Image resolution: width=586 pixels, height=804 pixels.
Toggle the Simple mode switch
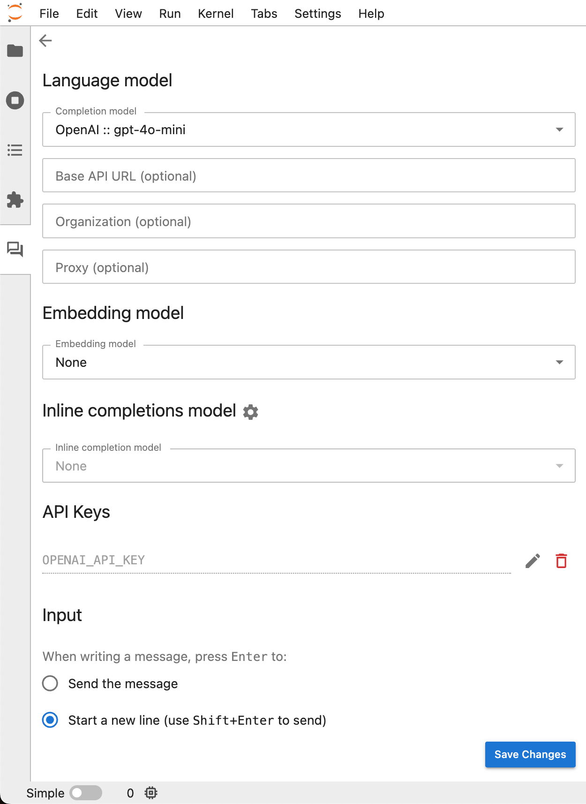click(86, 793)
